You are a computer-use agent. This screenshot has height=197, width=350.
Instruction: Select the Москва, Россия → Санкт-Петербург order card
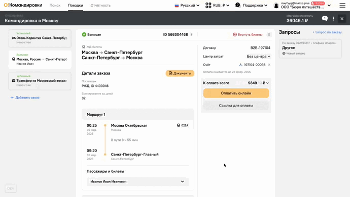(x=40, y=60)
